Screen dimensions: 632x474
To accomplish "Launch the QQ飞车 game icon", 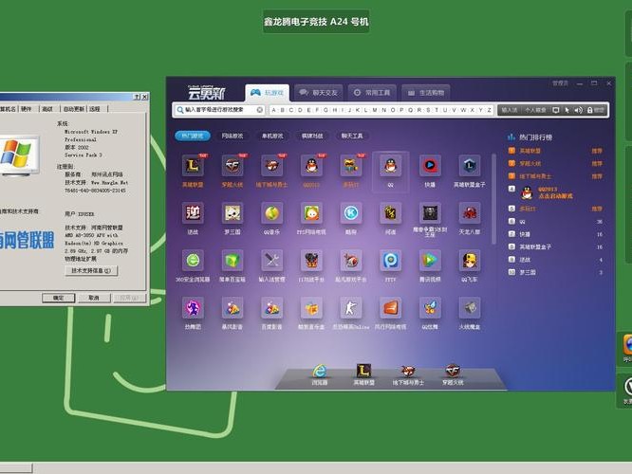I will tap(469, 261).
